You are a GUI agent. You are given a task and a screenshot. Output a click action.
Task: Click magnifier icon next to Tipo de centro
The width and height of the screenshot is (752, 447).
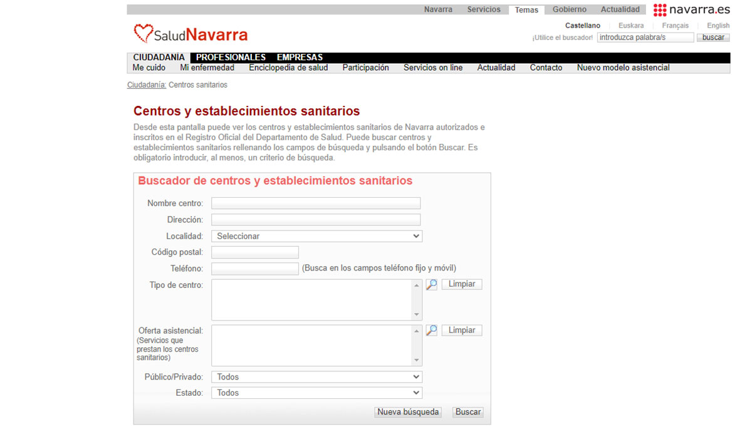(431, 285)
